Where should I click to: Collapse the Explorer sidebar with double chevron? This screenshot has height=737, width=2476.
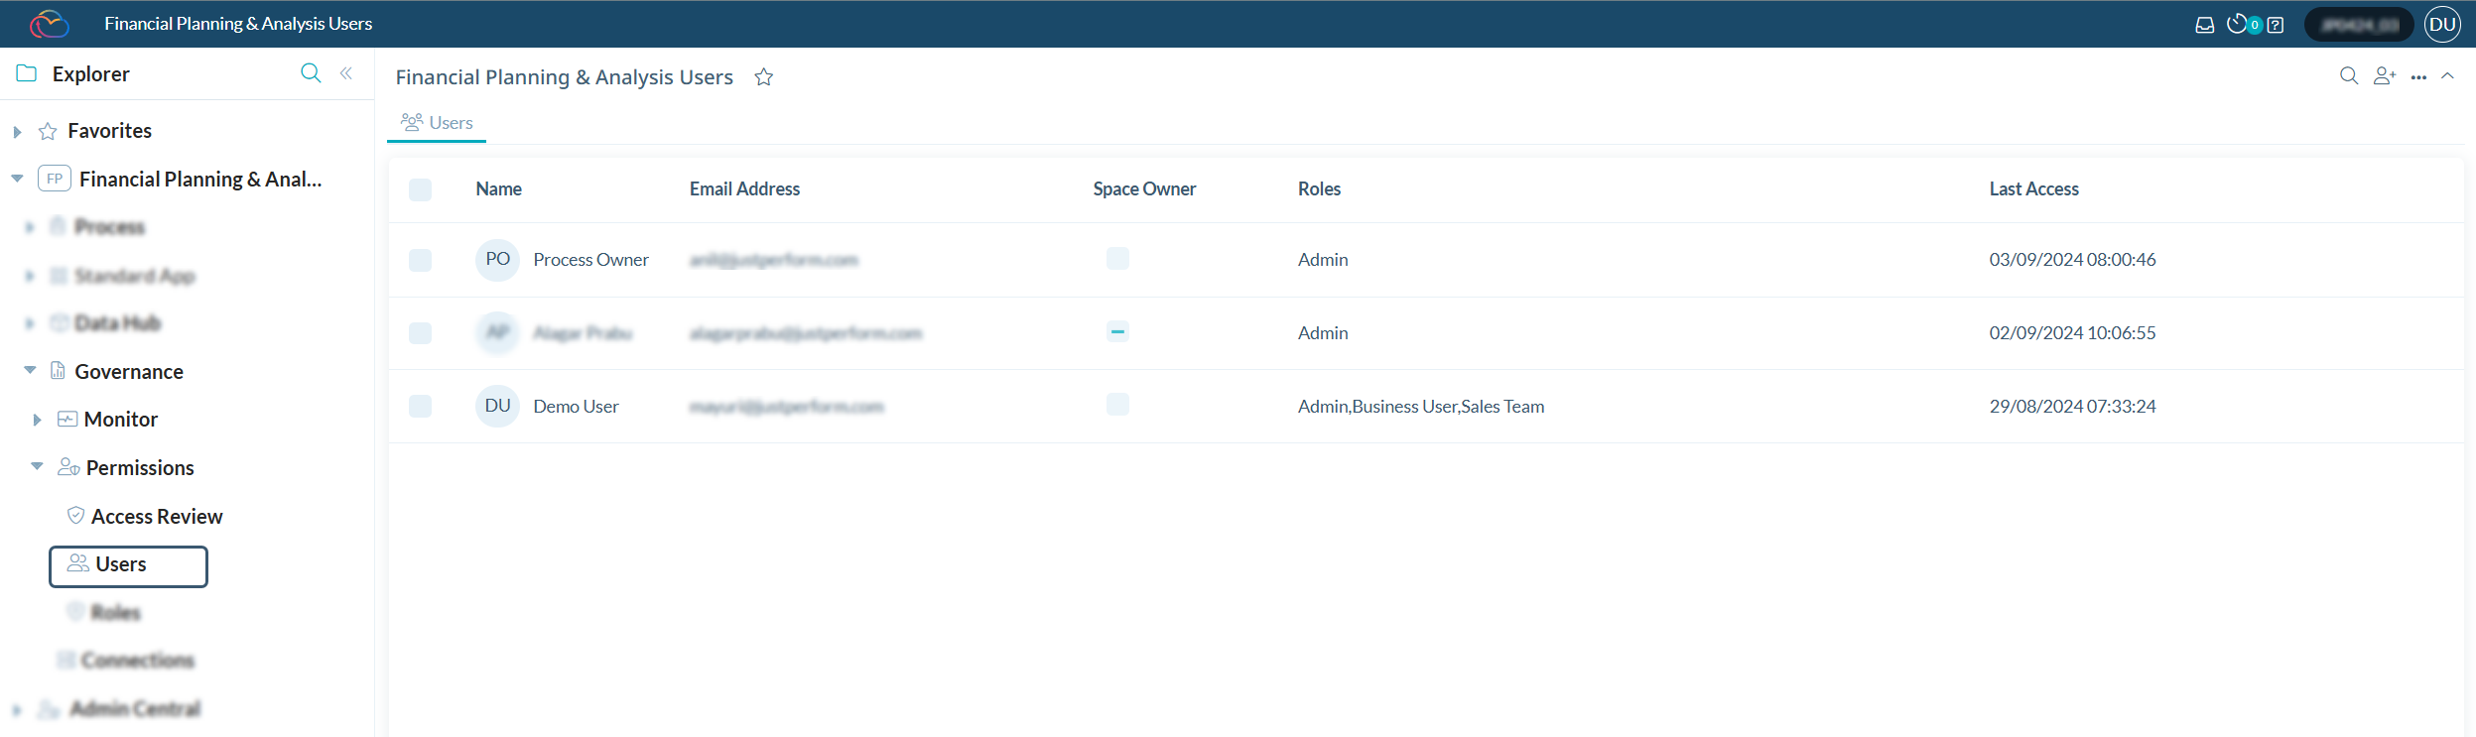coord(346,73)
